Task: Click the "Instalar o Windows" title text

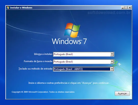Action: pos(21,8)
